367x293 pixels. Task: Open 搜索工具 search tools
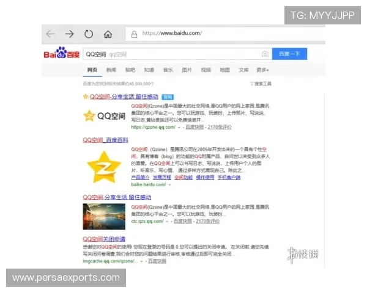[263, 84]
